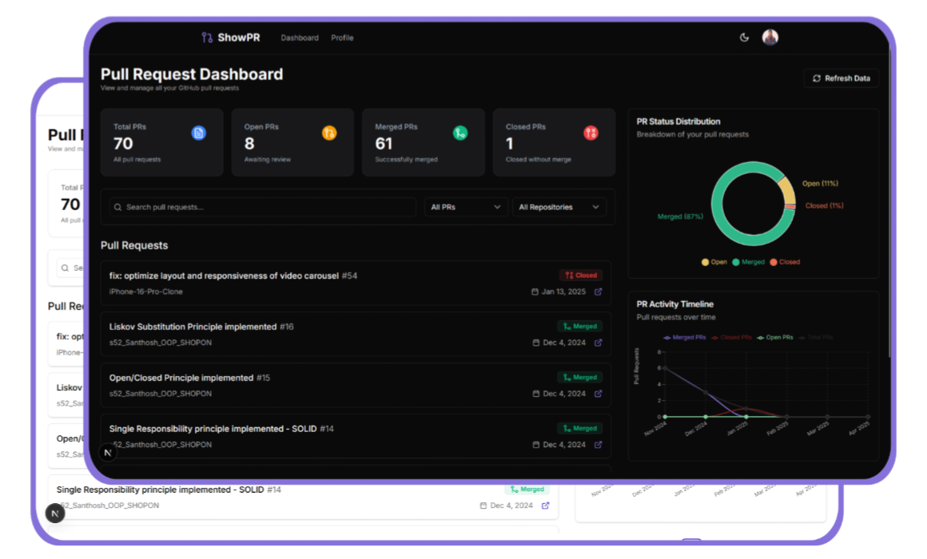Click the iPhone-16-Pro-Clone repository name

(x=145, y=291)
